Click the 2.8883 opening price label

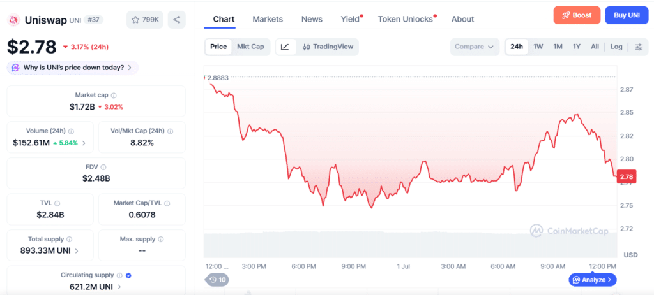(x=218, y=78)
